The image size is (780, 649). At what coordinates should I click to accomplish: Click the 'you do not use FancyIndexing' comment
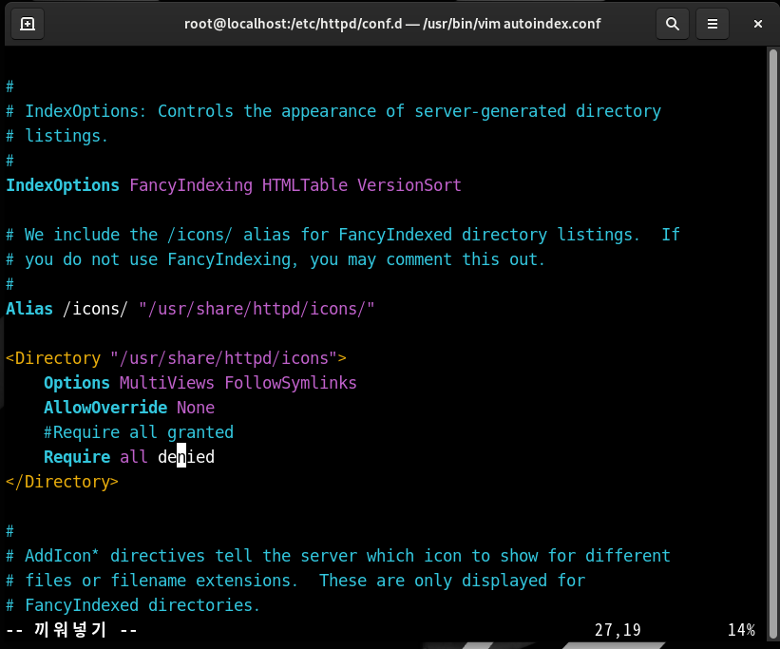point(276,259)
